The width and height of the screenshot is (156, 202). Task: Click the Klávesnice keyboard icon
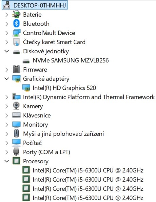pos(16,115)
